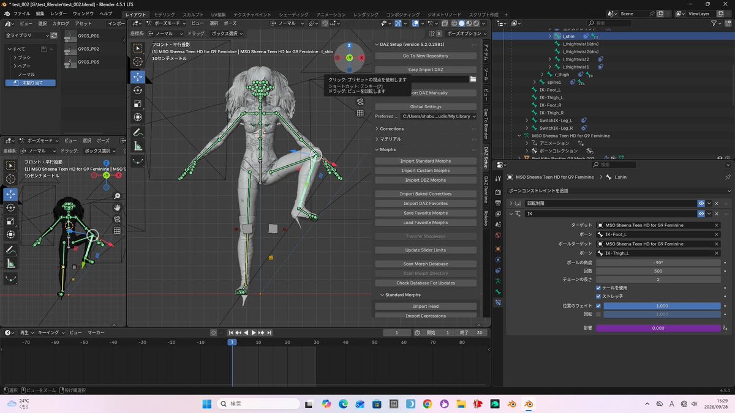Open the ファイル menu
Viewport: 735px width, 413px height.
[21, 13]
